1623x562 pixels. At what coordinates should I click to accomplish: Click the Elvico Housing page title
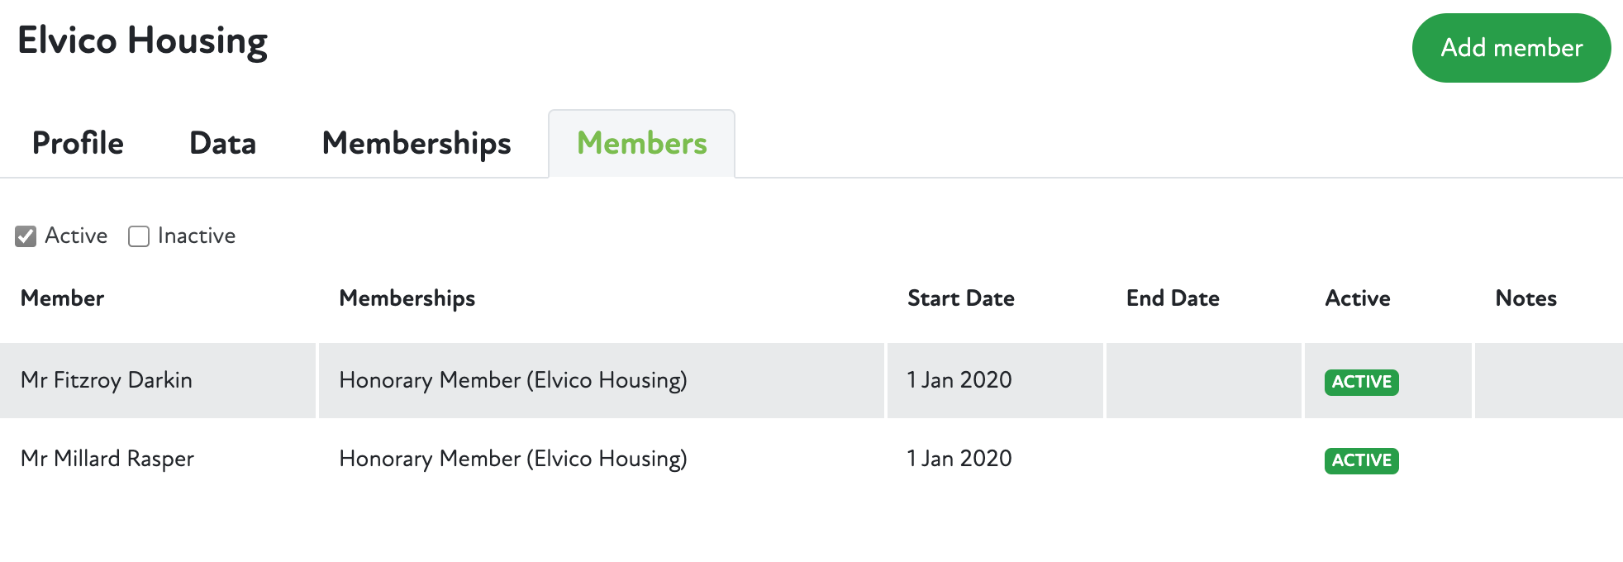point(142,41)
